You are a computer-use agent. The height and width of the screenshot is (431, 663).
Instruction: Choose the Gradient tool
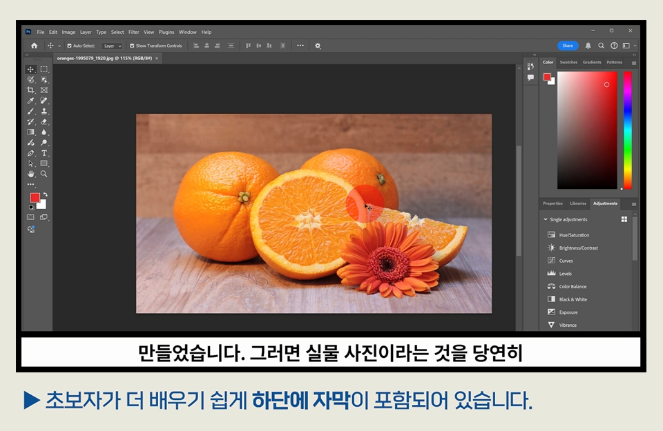click(x=30, y=132)
